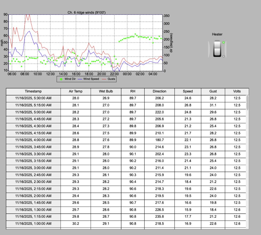Screen dimensions: 261x235
Task: Select timestamp 11/16/2025, 4:00:00 AM row
Action: (x=126, y=140)
